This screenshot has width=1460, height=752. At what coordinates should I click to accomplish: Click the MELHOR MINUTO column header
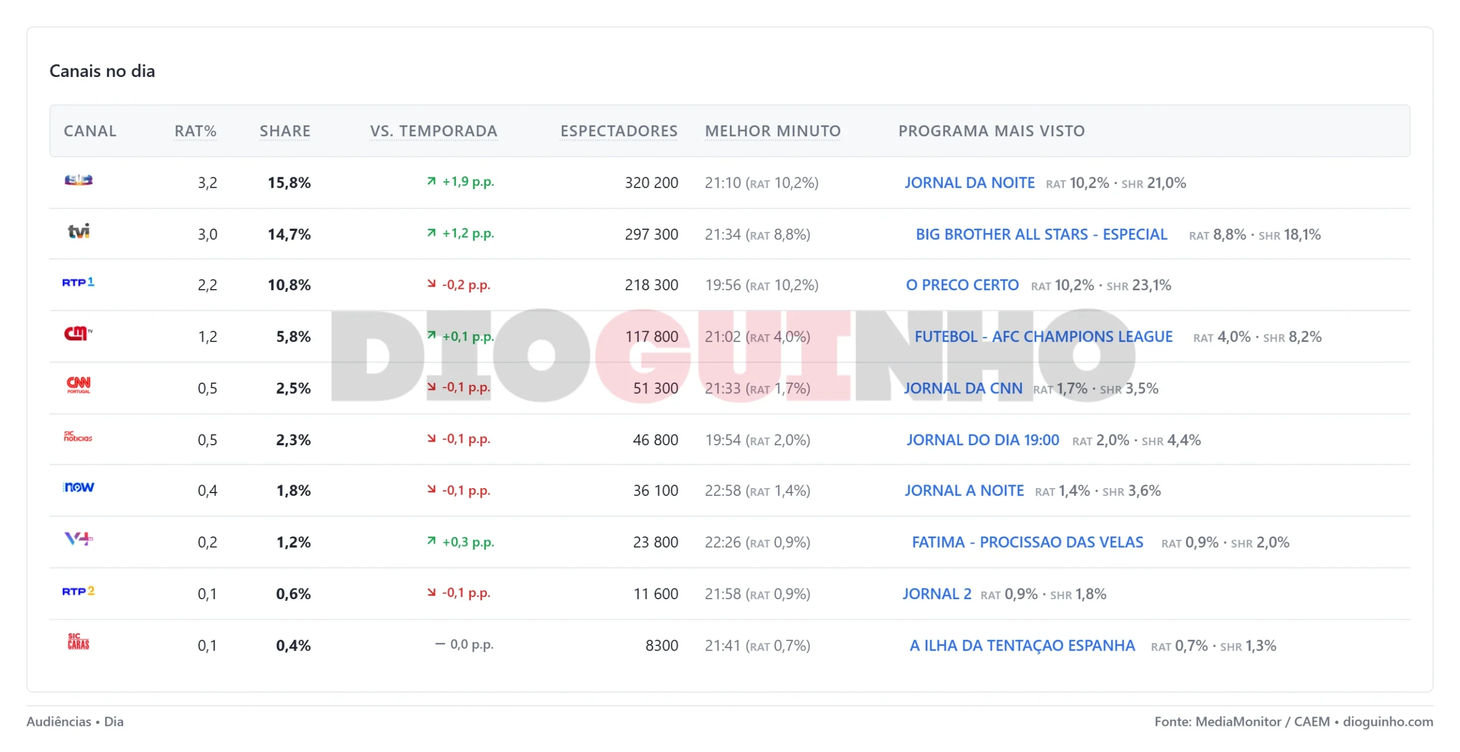[772, 131]
